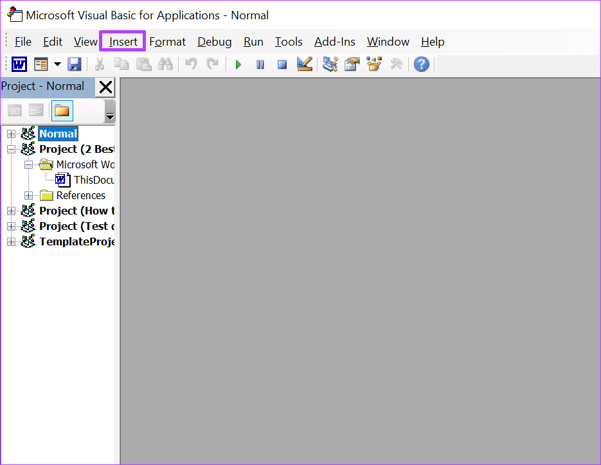Select Microsoft Word Objects folder item
The width and height of the screenshot is (601, 465).
click(85, 164)
